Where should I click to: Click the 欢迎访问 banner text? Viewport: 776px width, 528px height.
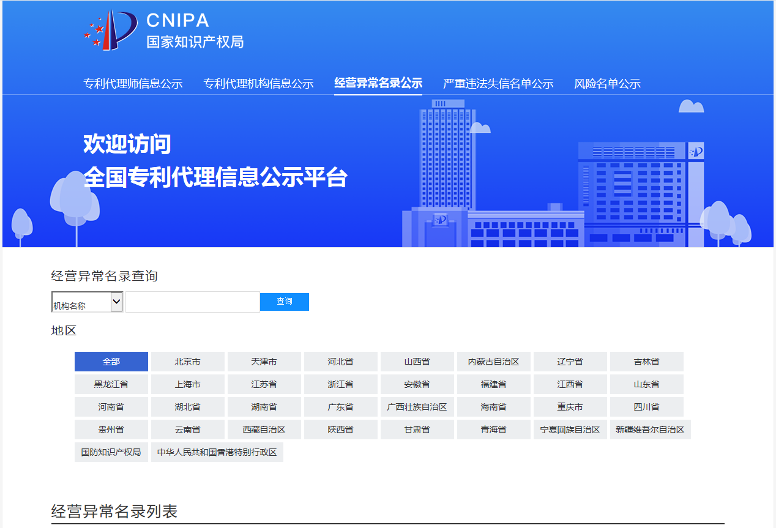(127, 144)
